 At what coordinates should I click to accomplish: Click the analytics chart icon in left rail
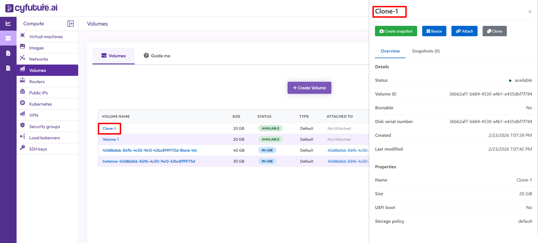8,24
